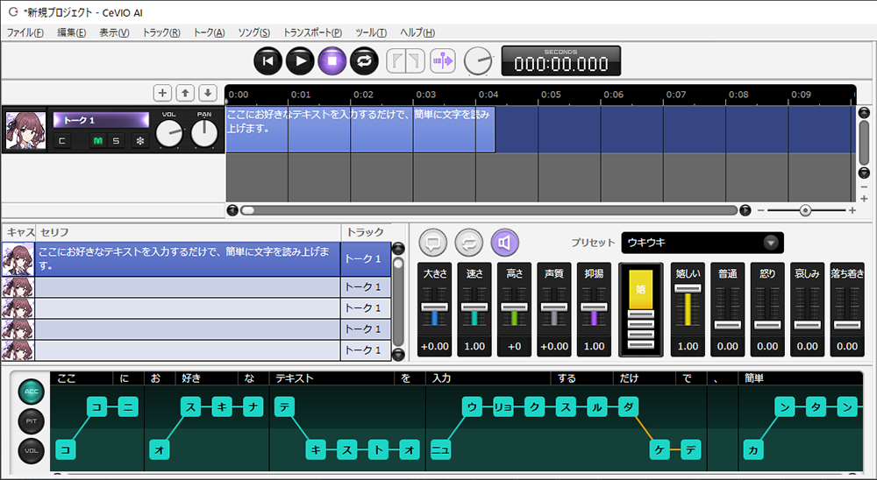The image size is (877, 480).
Task: Click the timeline horizontal scrollbar
Action: (488, 211)
